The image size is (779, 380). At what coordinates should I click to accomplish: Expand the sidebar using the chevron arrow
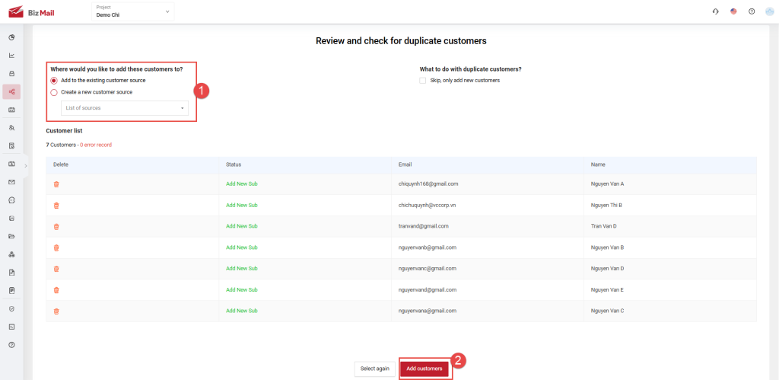coord(26,165)
